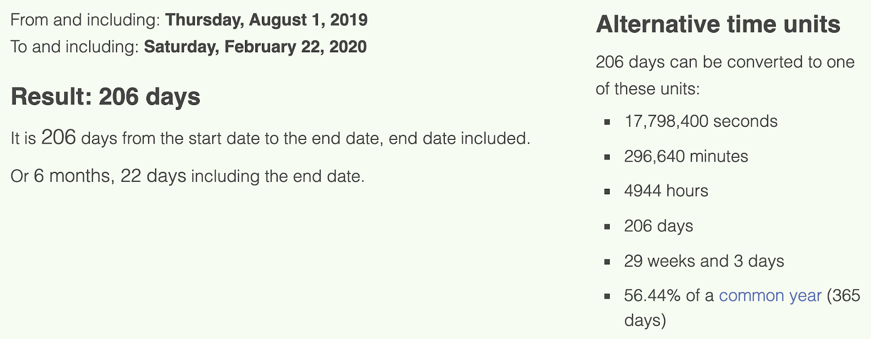Click the bullet beside 4944 hours
Viewport: 871px width, 339px height.
[x=607, y=192]
